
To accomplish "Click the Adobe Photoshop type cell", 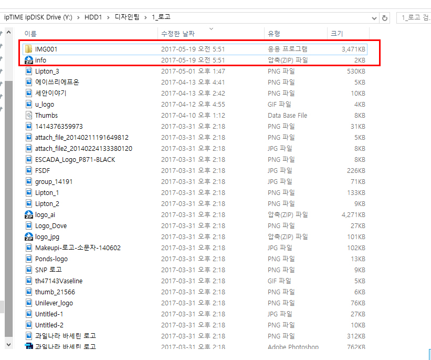I will pyautogui.click(x=293, y=347).
